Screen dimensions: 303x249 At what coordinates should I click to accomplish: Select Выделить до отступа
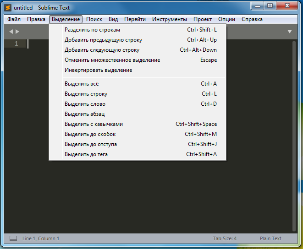pos(138,144)
